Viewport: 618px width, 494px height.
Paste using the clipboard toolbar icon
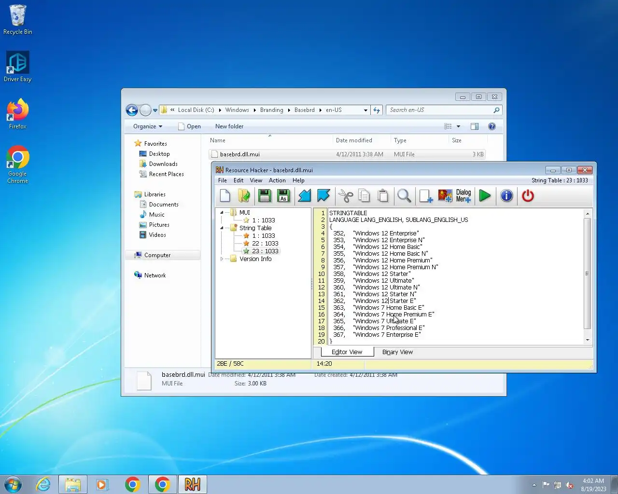tap(383, 196)
